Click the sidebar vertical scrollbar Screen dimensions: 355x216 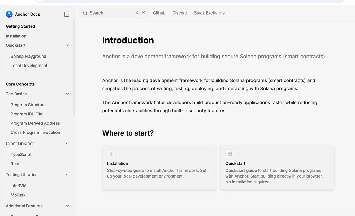click(x=74, y=67)
